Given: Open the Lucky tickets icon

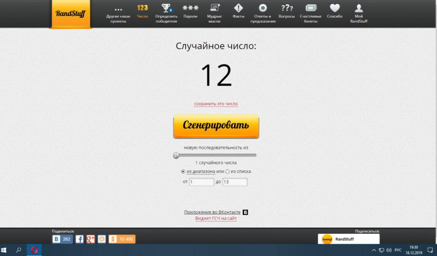Looking at the screenshot, I should [x=311, y=8].
